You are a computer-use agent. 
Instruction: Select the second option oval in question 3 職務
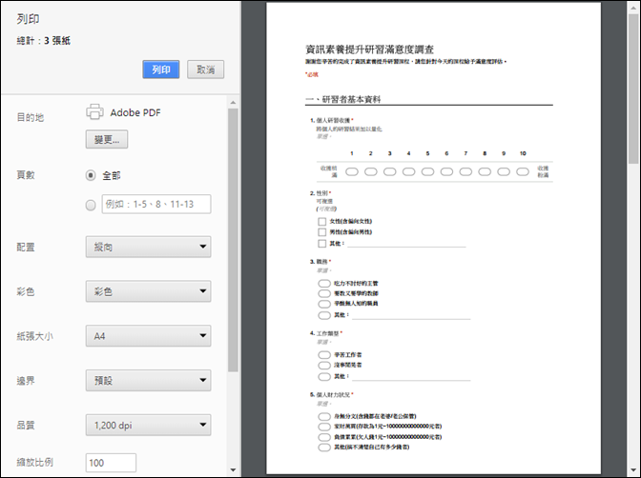point(324,293)
